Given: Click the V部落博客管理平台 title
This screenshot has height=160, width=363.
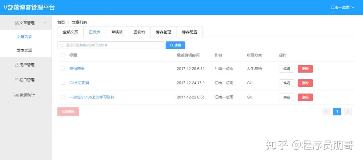Looking at the screenshot, I should 29,7.
